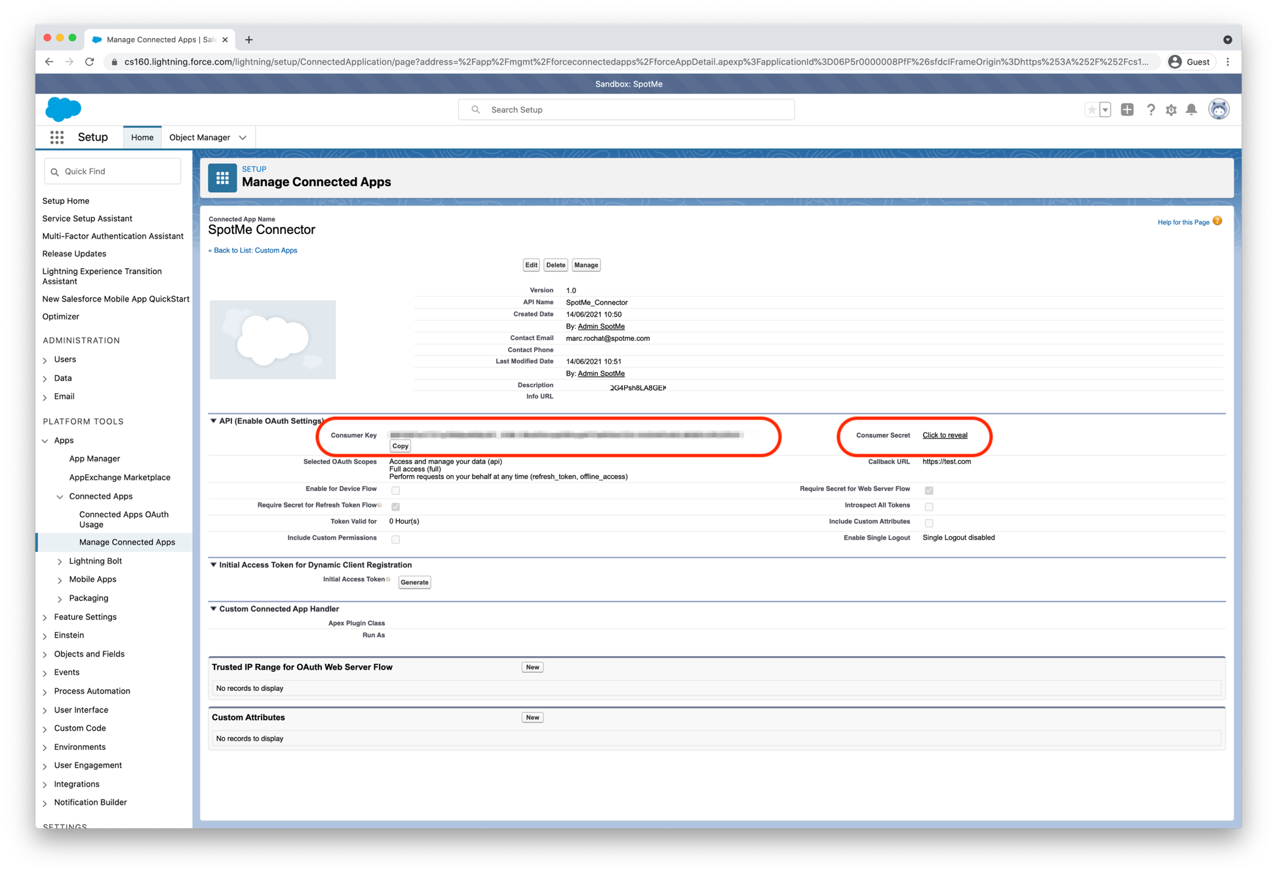Switch to the Home tab
This screenshot has width=1277, height=875.
(142, 137)
